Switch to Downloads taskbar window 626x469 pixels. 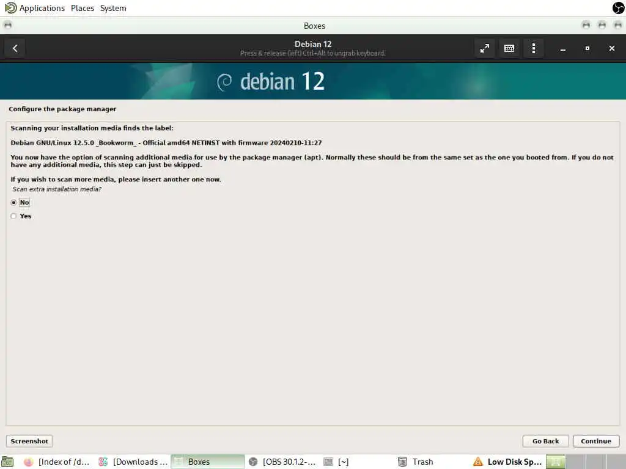point(133,462)
